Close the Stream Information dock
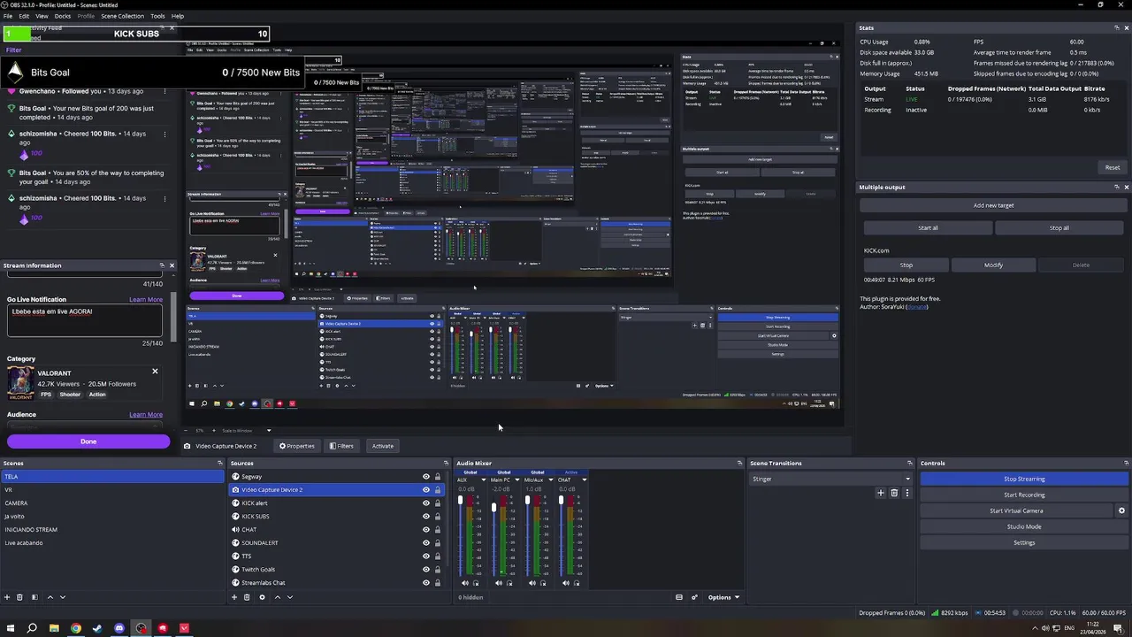1132x637 pixels. coord(172,265)
